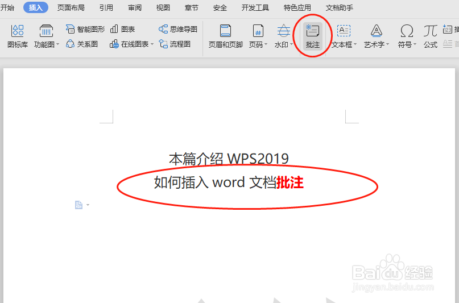Screen dimensions: 459x303
Task: Open the 页面布局 tab
Action: click(x=71, y=7)
